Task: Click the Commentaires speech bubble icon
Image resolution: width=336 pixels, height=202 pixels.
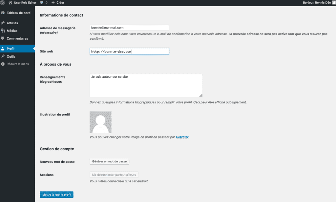Action: 3,38
